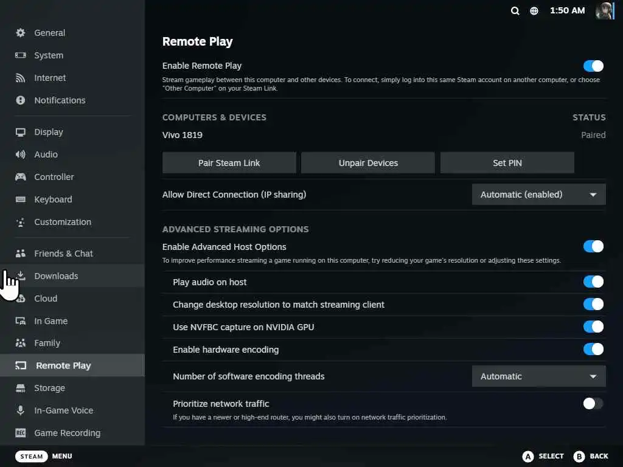Click the search magnifier icon
The height and width of the screenshot is (467, 623).
tap(515, 11)
